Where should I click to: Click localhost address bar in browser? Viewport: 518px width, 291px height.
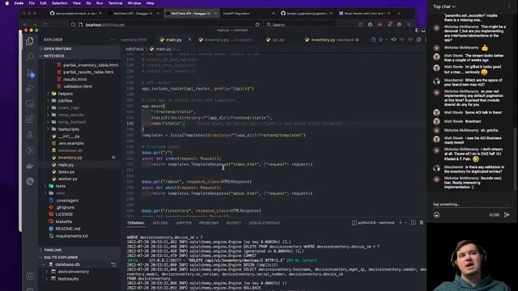tap(165, 24)
